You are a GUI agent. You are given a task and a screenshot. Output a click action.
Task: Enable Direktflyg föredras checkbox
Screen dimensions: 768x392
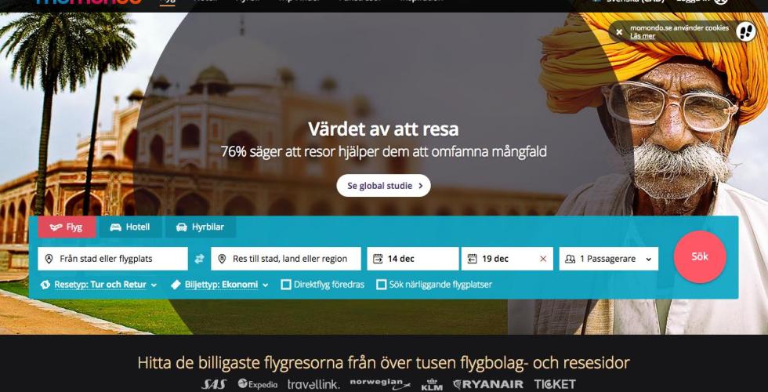285,284
